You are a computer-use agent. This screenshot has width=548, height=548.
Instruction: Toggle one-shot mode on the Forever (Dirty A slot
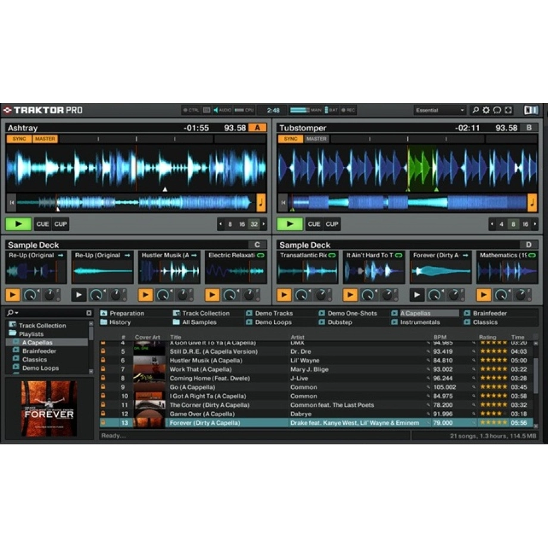465,256
